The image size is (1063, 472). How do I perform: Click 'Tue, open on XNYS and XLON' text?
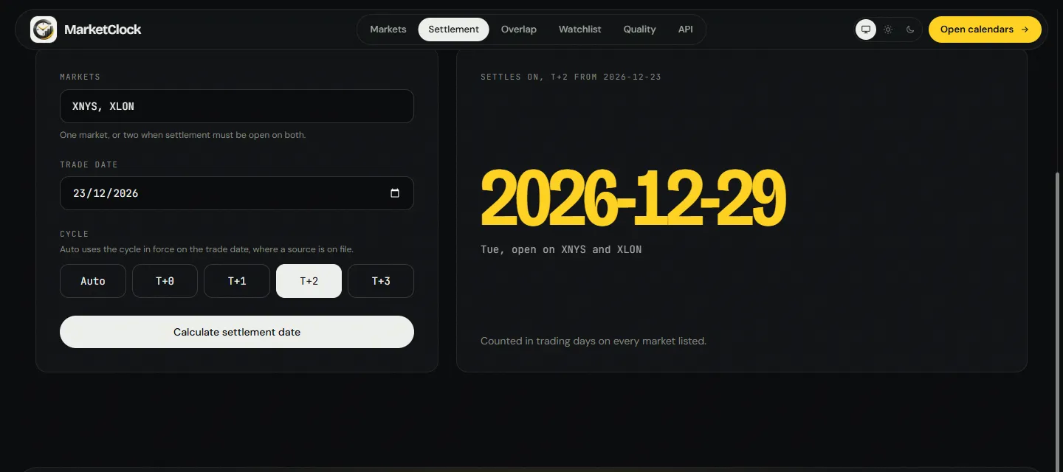click(x=561, y=249)
